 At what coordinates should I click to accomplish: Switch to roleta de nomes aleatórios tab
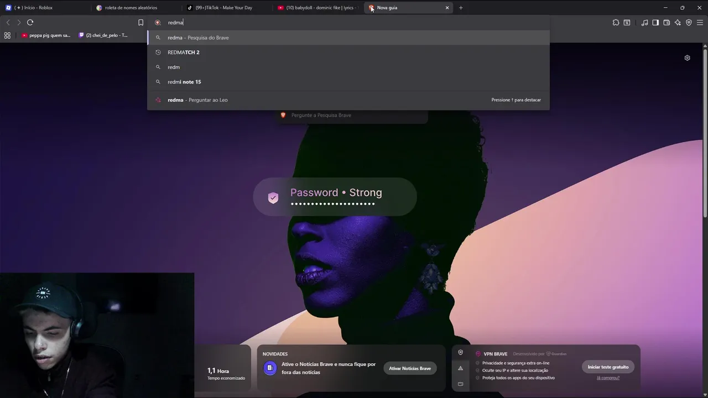(x=136, y=8)
